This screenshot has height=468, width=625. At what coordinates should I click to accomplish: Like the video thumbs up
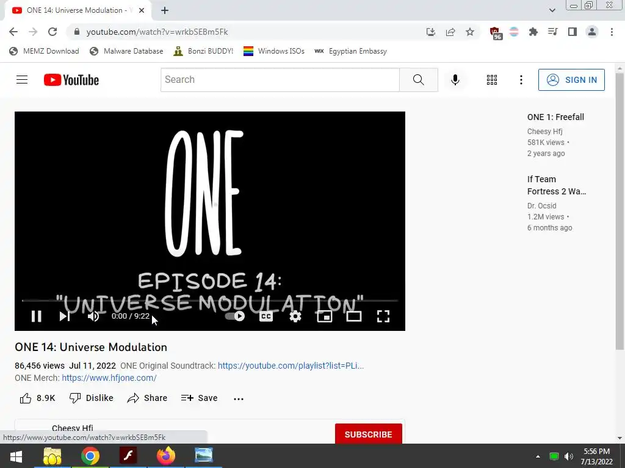tap(37, 398)
